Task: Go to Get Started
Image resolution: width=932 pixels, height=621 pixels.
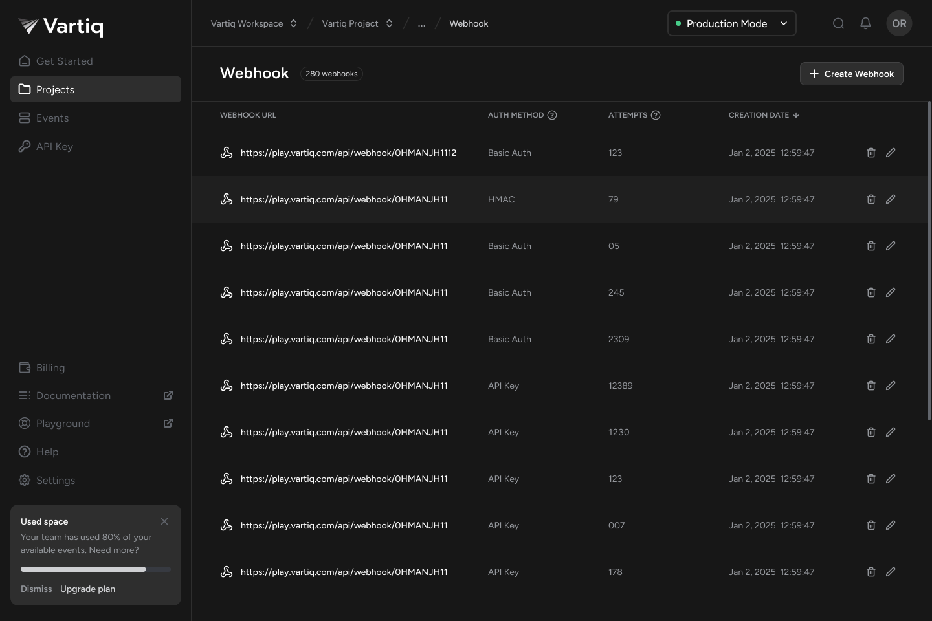Action: (x=96, y=61)
